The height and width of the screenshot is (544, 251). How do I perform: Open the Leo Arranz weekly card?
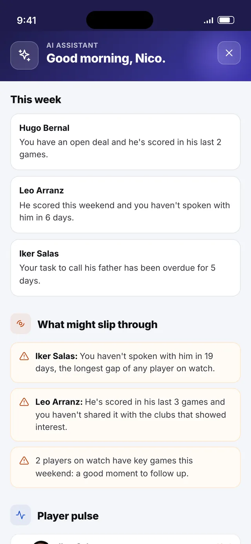(x=125, y=205)
